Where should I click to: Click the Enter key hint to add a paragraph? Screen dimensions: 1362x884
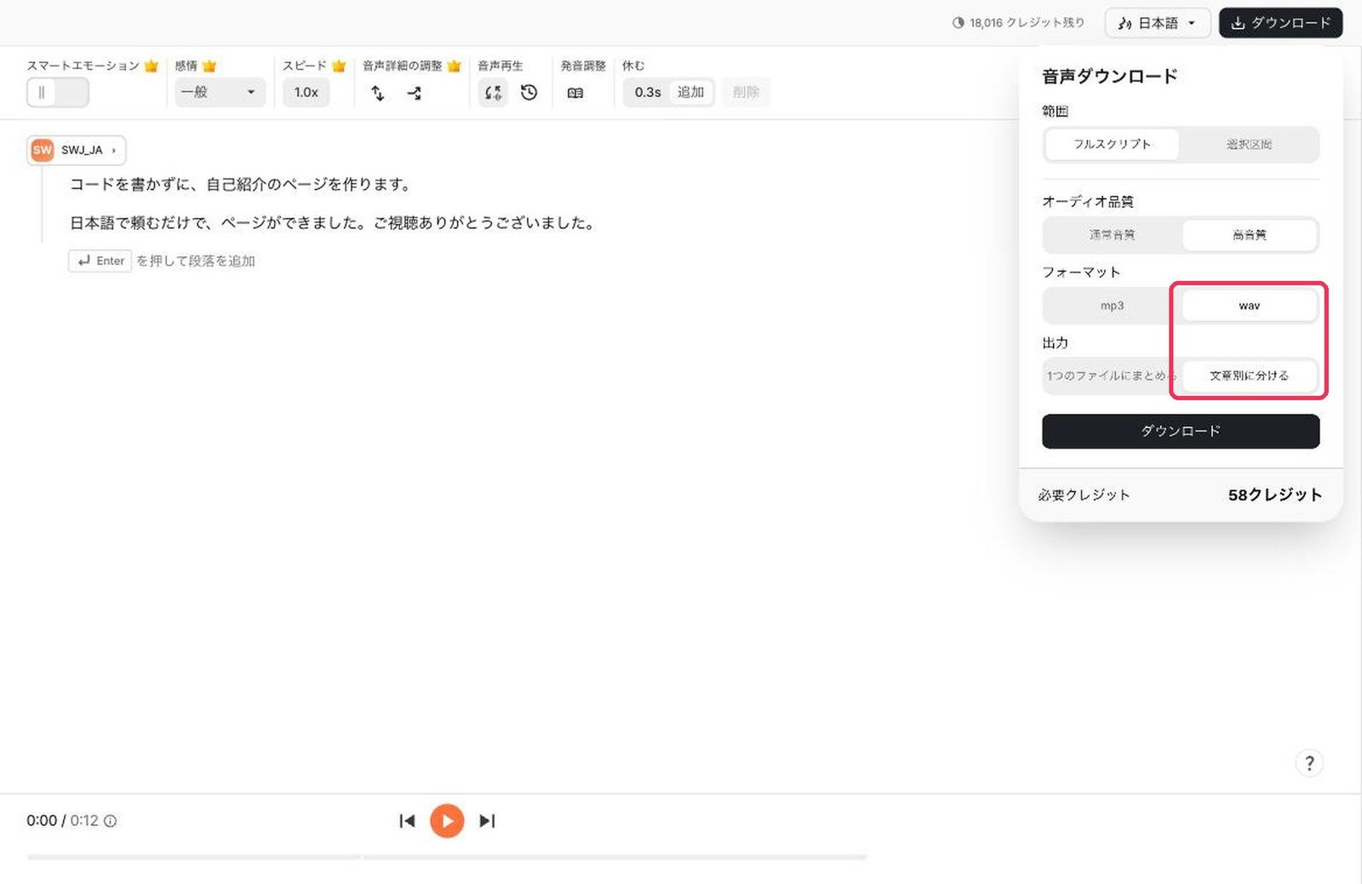click(x=100, y=261)
